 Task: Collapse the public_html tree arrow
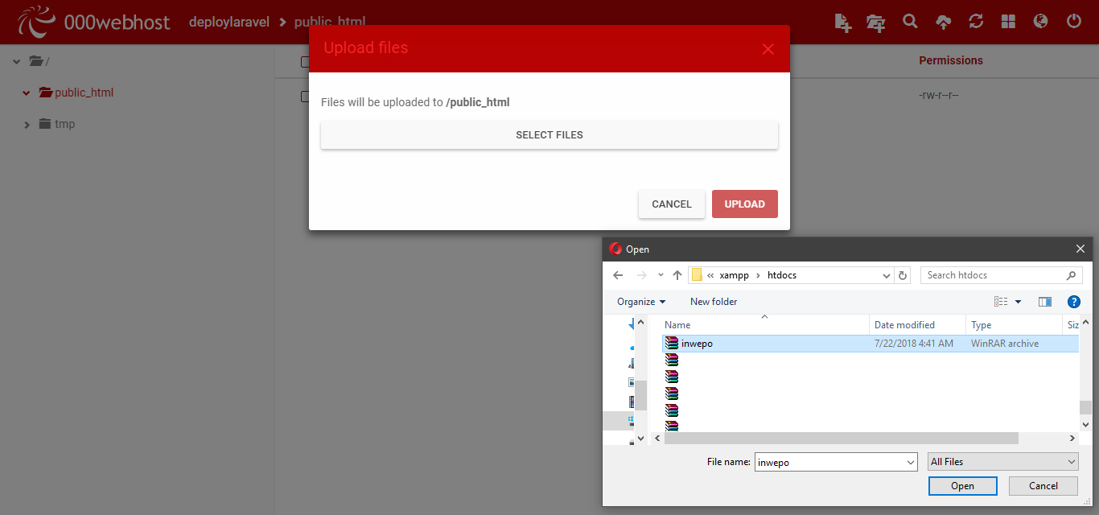(x=27, y=93)
